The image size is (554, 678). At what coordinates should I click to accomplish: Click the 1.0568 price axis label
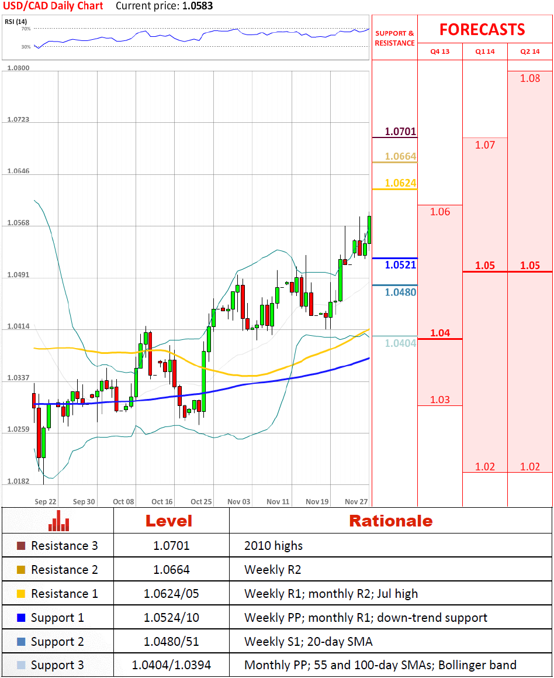point(19,223)
